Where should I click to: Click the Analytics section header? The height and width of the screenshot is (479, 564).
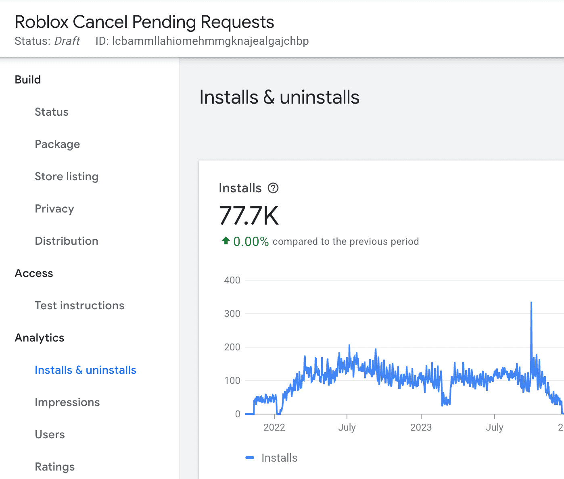coord(40,337)
